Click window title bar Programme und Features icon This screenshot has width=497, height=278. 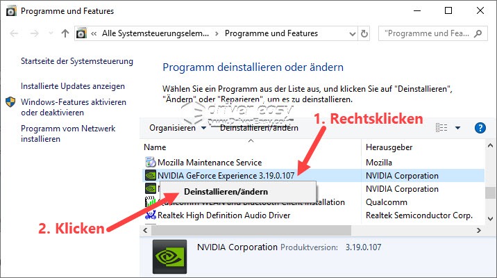pyautogui.click(x=11, y=11)
